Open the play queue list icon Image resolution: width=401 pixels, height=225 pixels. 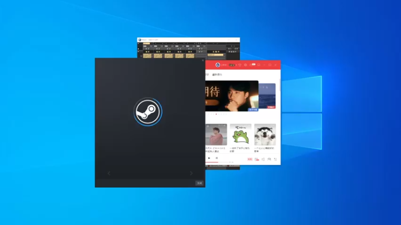coord(275,159)
